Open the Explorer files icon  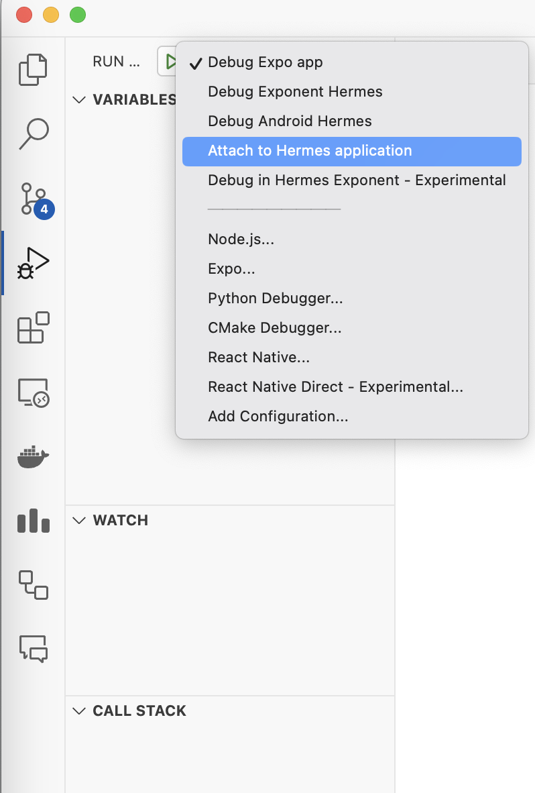pyautogui.click(x=33, y=69)
